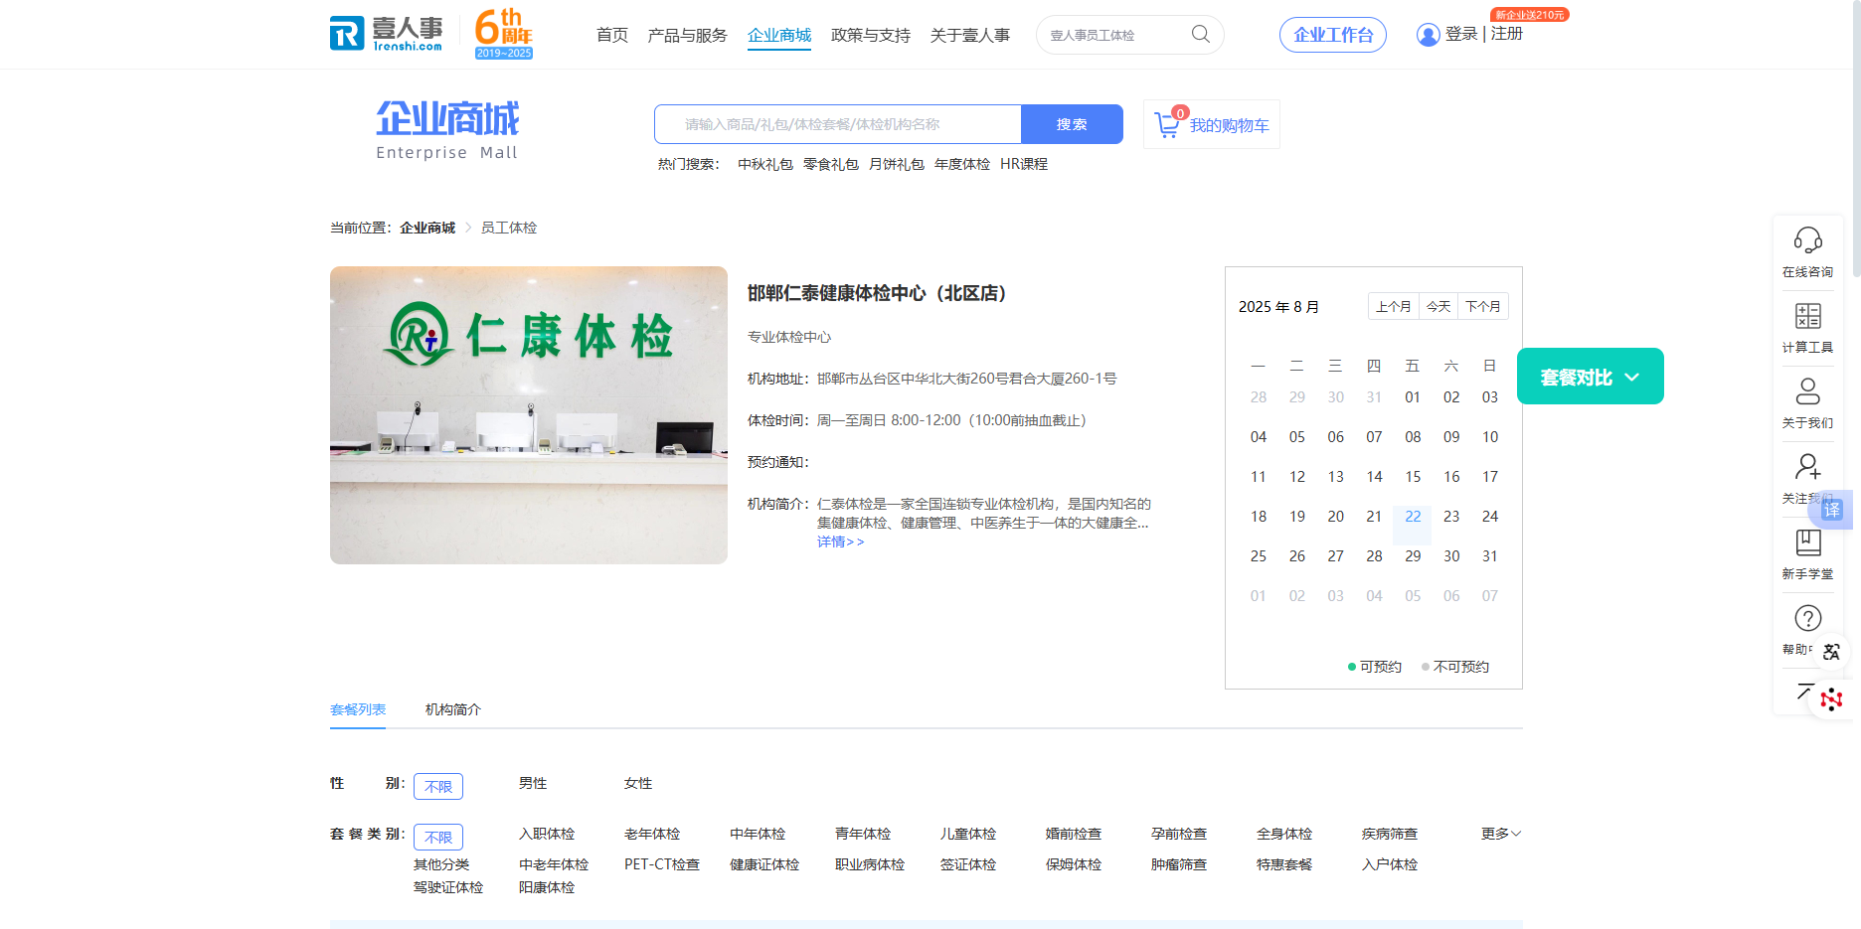Click the back-to-top arrow icon
The width and height of the screenshot is (1861, 929).
pyautogui.click(x=1803, y=692)
